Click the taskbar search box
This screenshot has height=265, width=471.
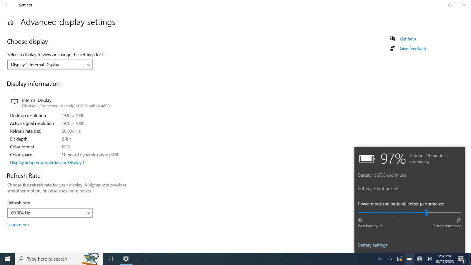click(x=59, y=259)
